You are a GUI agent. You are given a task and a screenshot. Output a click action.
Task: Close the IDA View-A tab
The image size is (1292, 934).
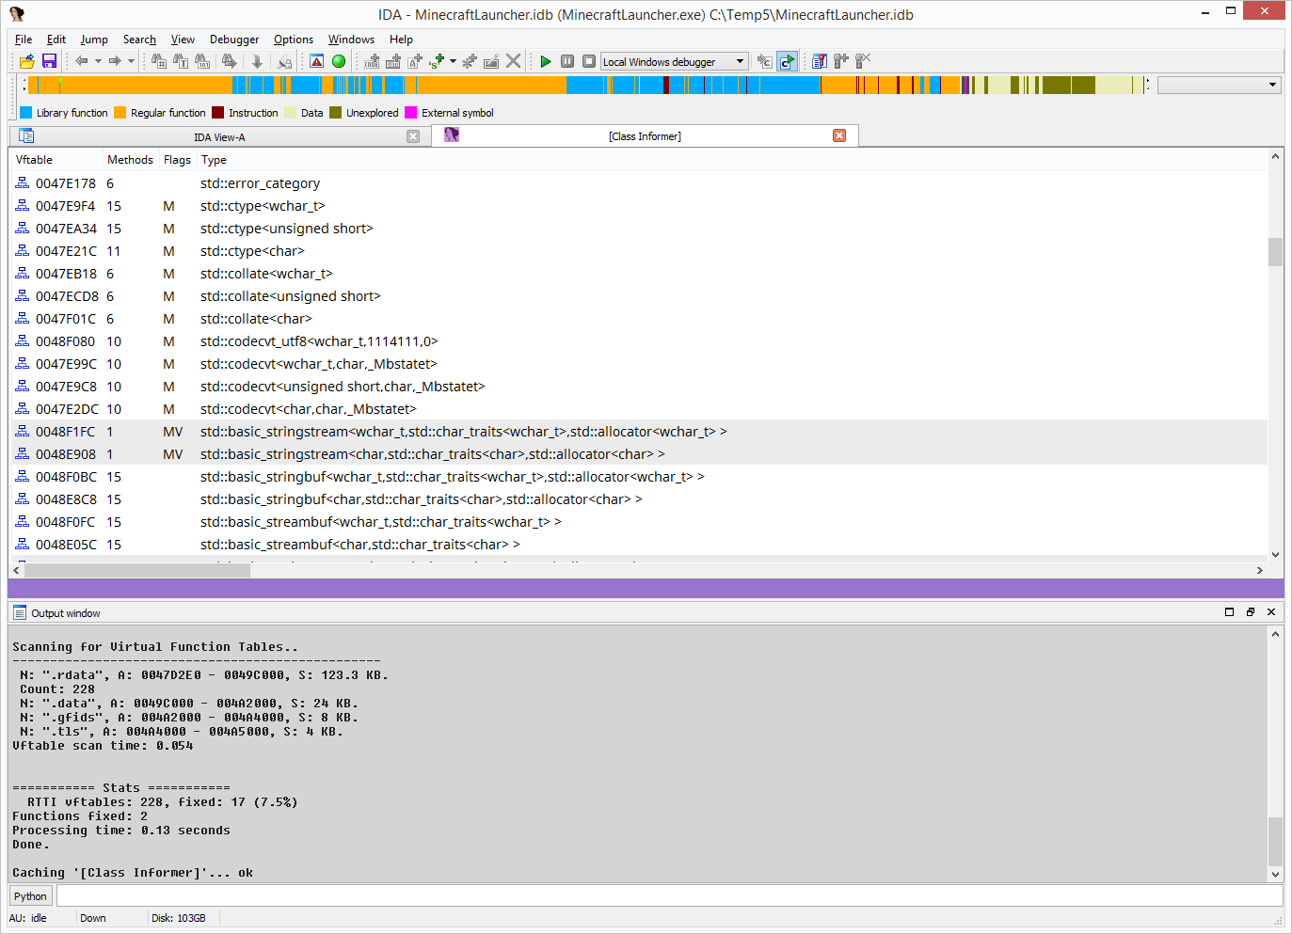pos(413,136)
